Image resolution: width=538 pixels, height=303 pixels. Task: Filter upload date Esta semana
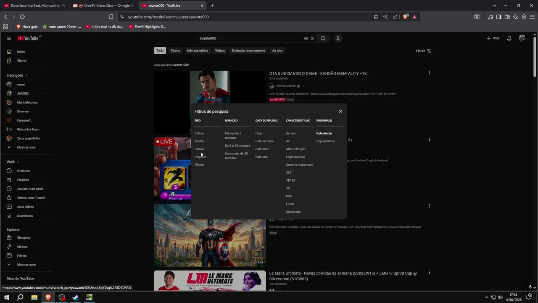tap(264, 141)
